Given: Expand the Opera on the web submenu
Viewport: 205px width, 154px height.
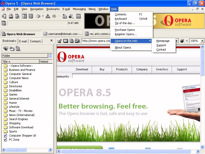Looking at the screenshot, I should tap(131, 41).
